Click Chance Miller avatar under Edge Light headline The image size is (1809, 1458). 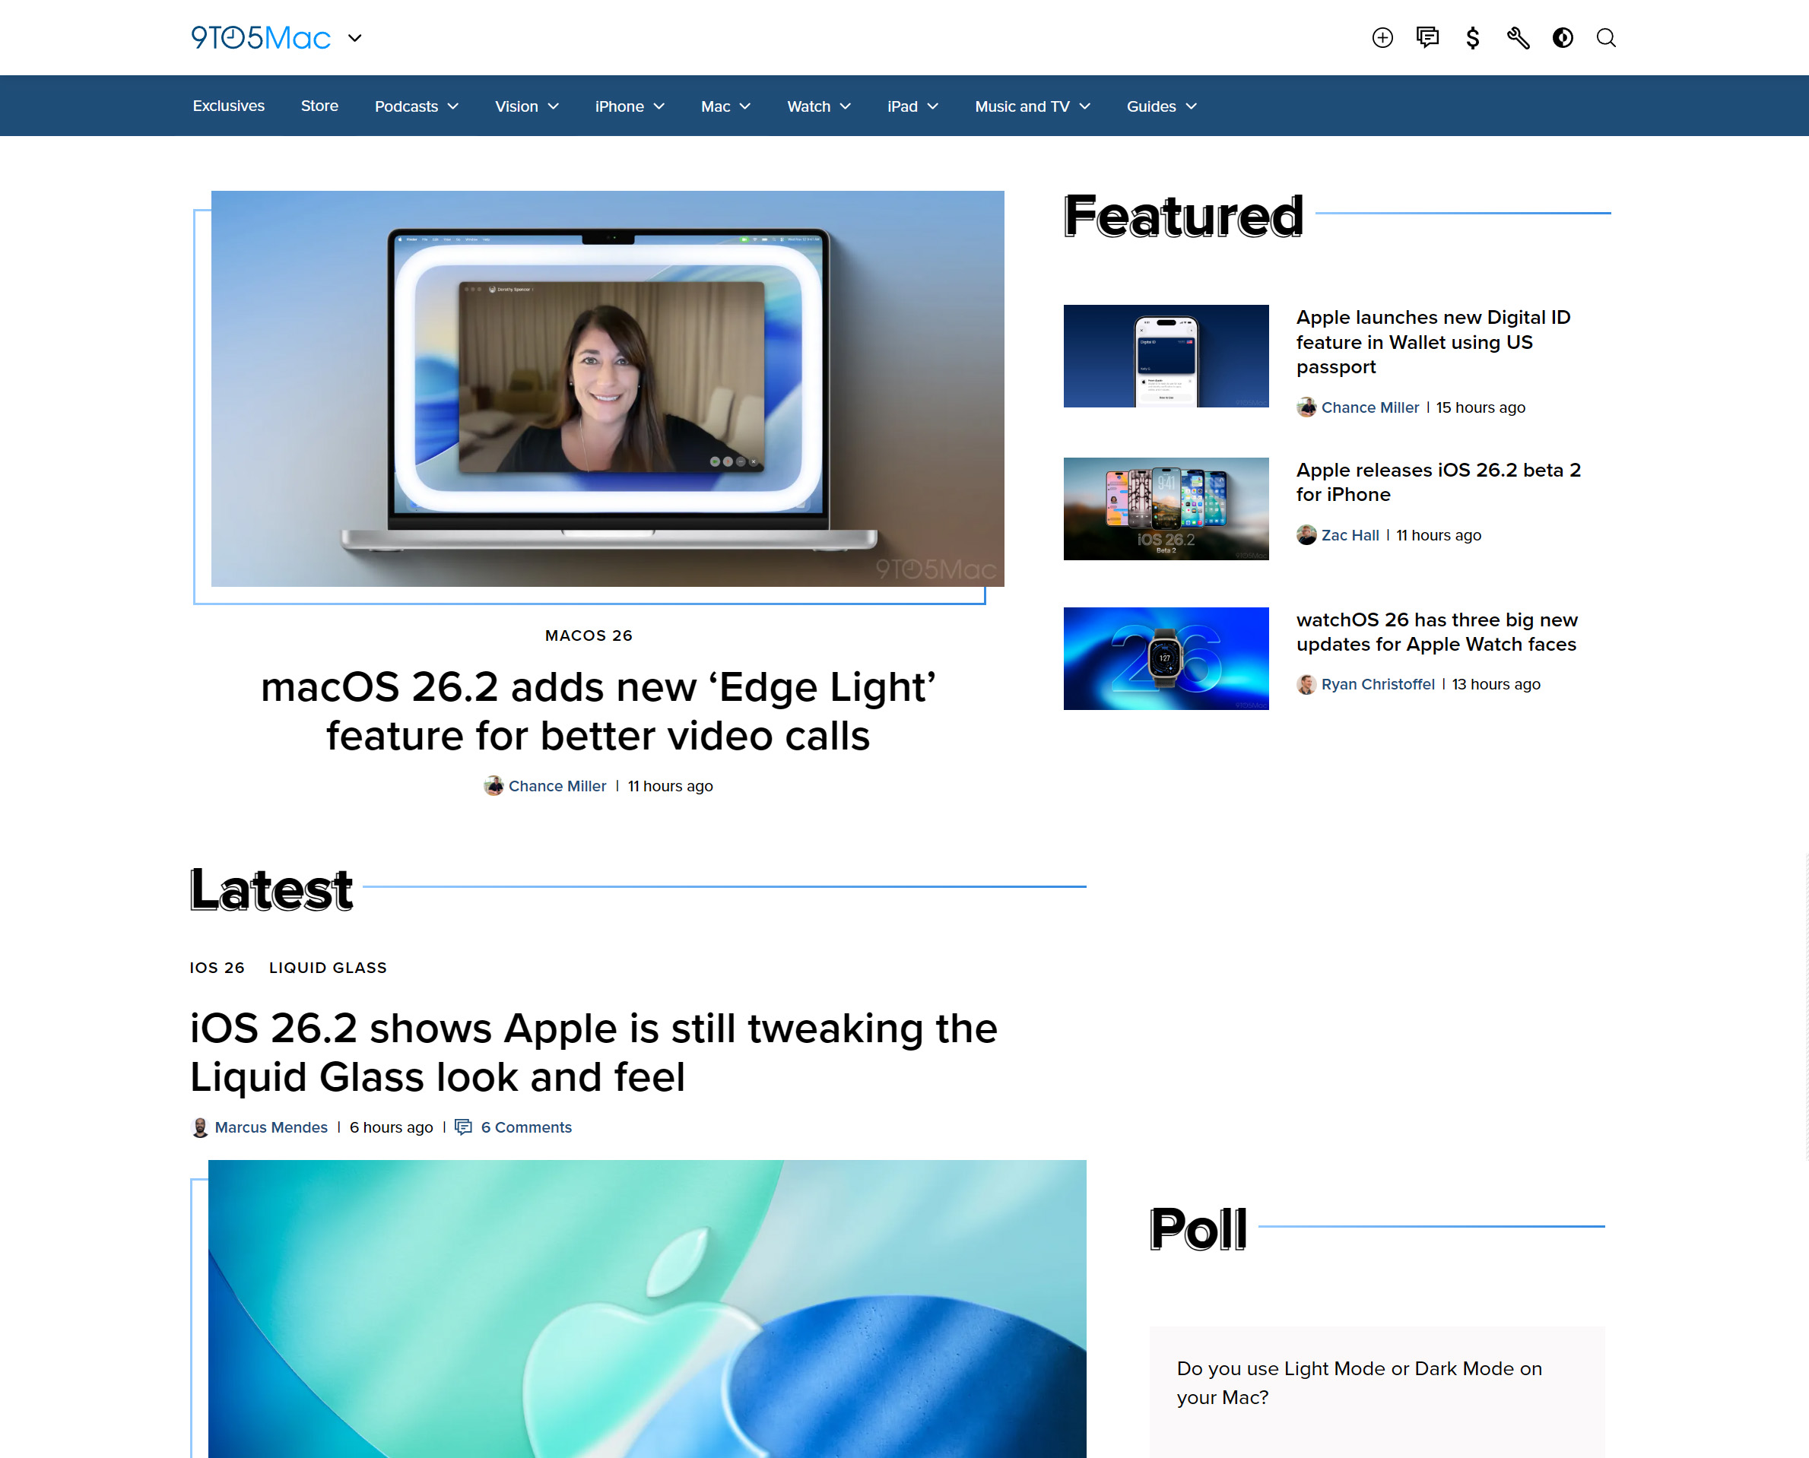[x=494, y=786]
